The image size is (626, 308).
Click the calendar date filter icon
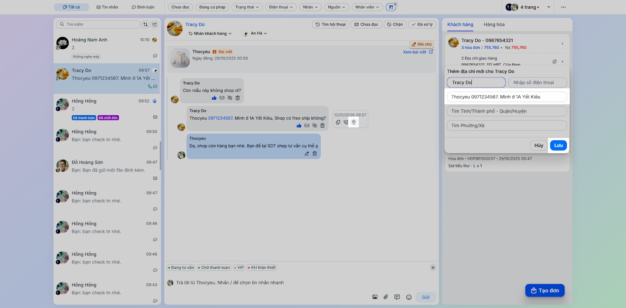click(x=390, y=7)
